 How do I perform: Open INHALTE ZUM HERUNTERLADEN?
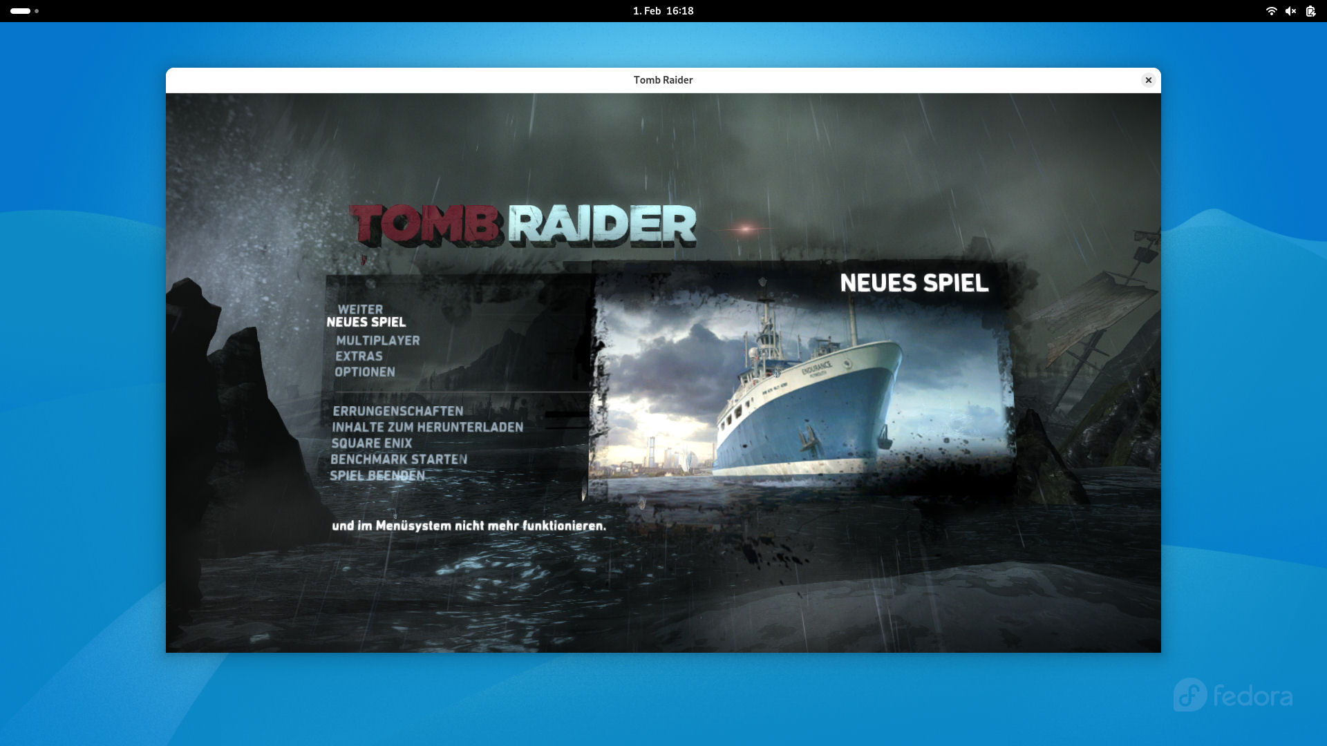click(428, 428)
